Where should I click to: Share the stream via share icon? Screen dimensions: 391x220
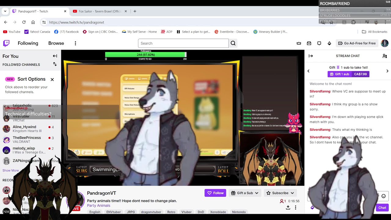point(288,207)
